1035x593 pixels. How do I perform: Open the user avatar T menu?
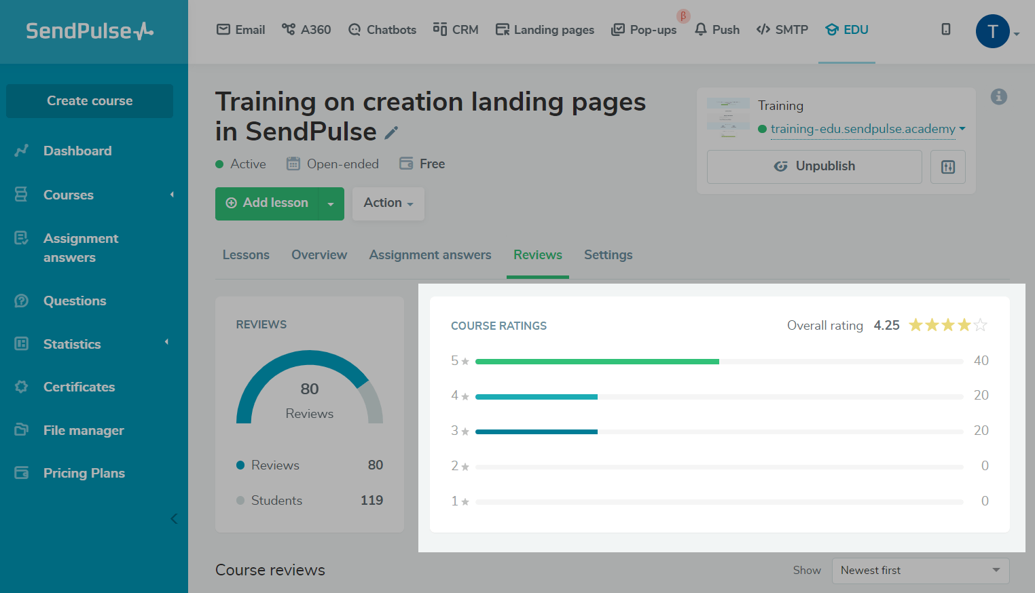click(x=993, y=31)
